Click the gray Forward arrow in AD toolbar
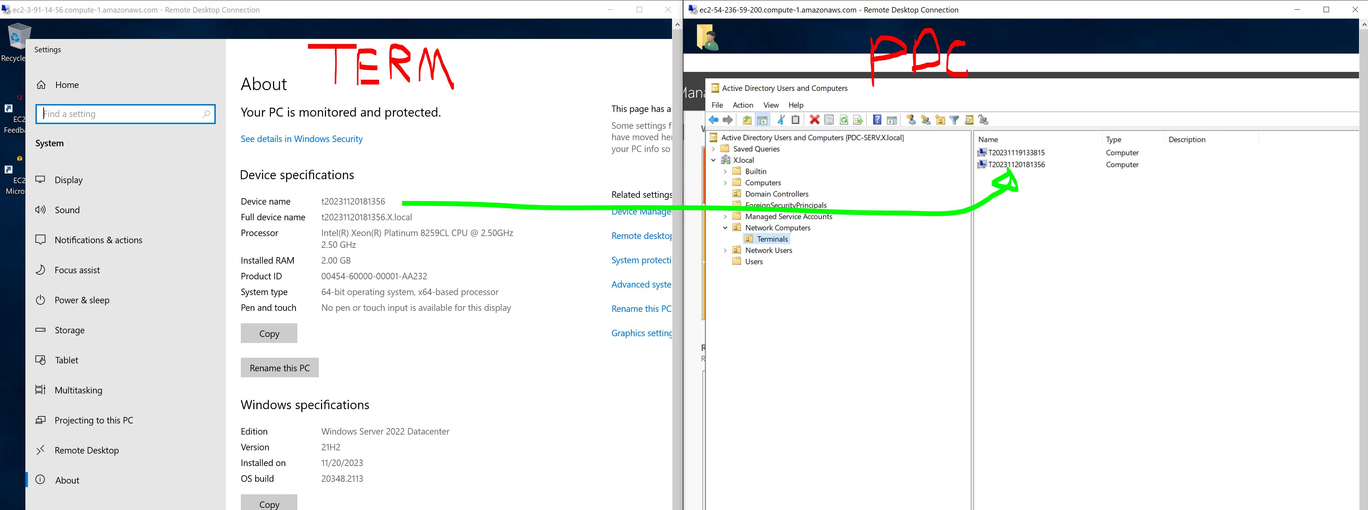The image size is (1368, 510). click(x=727, y=120)
